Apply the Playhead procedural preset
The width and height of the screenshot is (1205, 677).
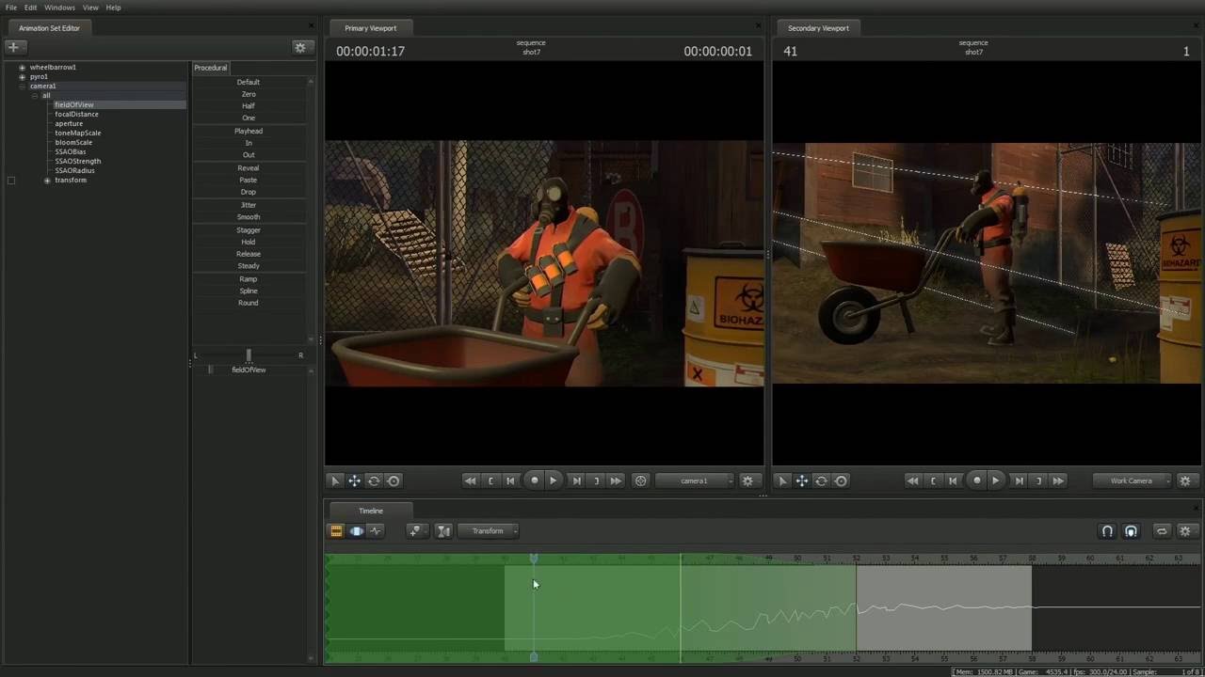click(249, 132)
